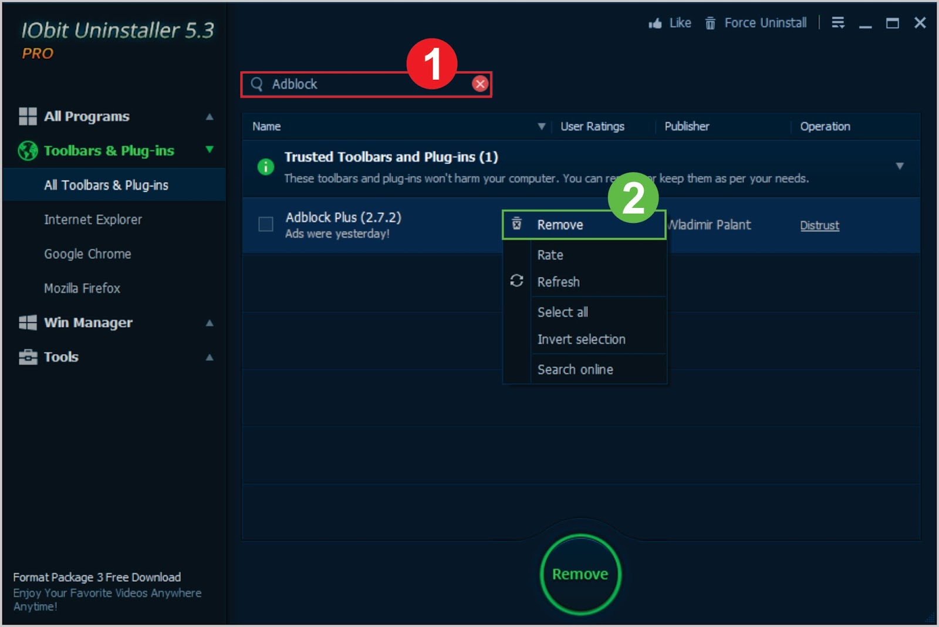Click the Operation column header
The image size is (939, 627).
point(825,126)
